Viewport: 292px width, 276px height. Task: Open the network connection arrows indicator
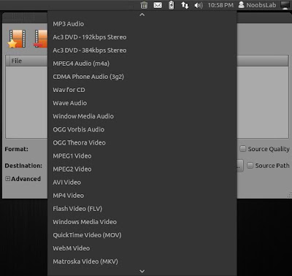click(185, 5)
